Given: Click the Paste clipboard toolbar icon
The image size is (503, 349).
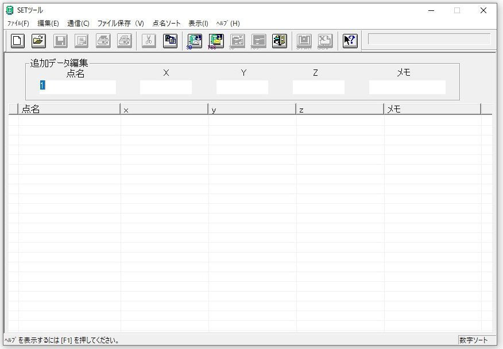Looking at the screenshot, I should pyautogui.click(x=170, y=41).
